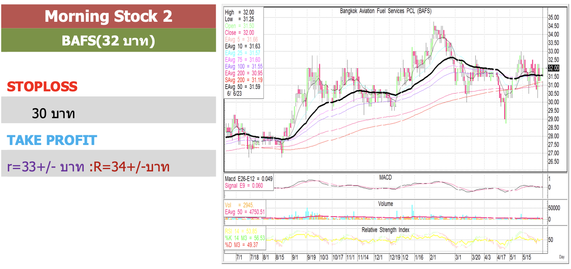Click the '33.00' price axis label

553,51
